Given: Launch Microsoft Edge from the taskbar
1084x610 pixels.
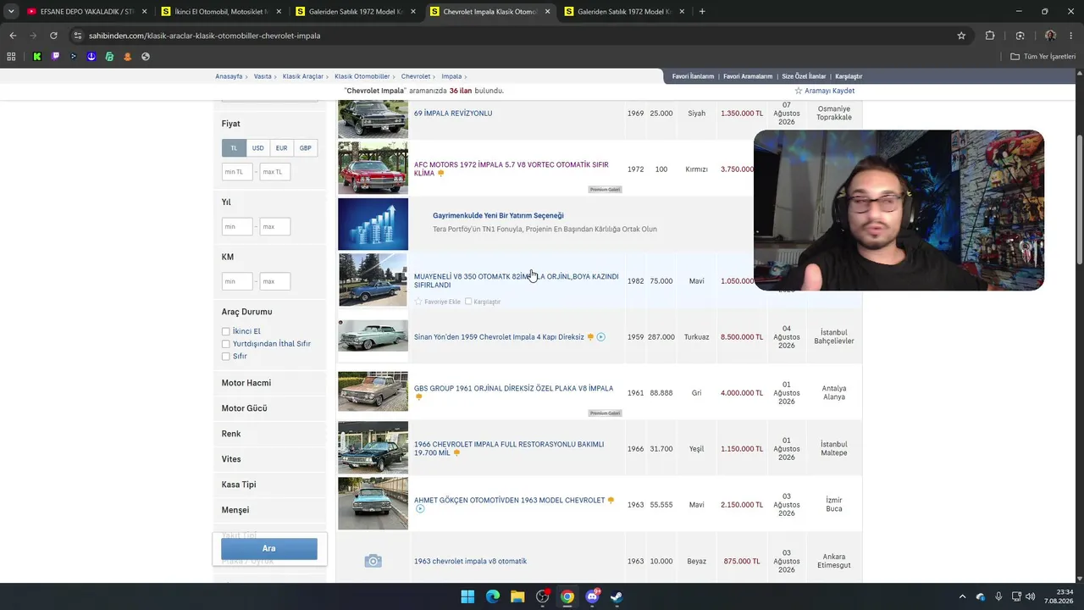Looking at the screenshot, I should pos(493,596).
